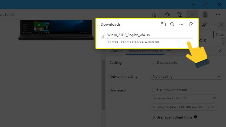
Task: Toggle the Disable cache checkbox
Action: (154, 62)
